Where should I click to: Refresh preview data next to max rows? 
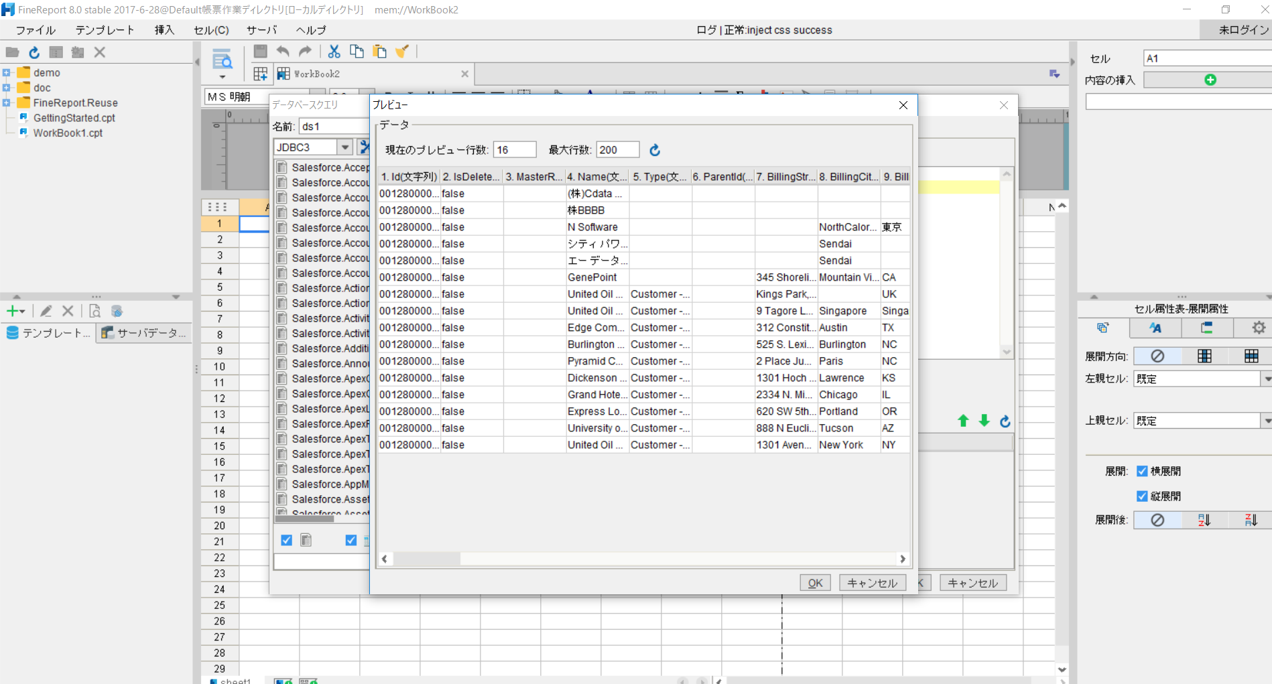(x=655, y=150)
